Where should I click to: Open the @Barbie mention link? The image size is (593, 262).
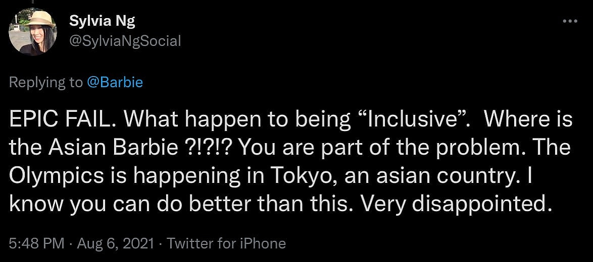tap(115, 82)
